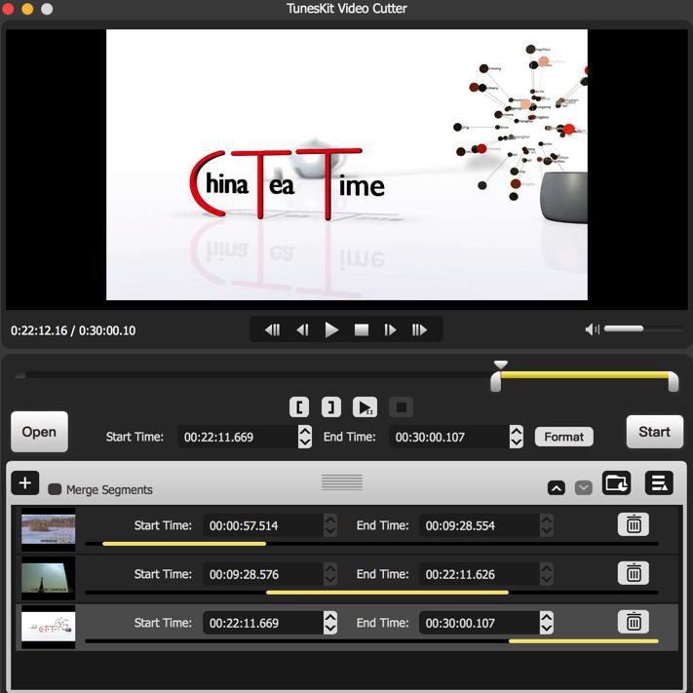Increase the main End Time stepper
This screenshot has height=693, width=693.
[x=517, y=432]
